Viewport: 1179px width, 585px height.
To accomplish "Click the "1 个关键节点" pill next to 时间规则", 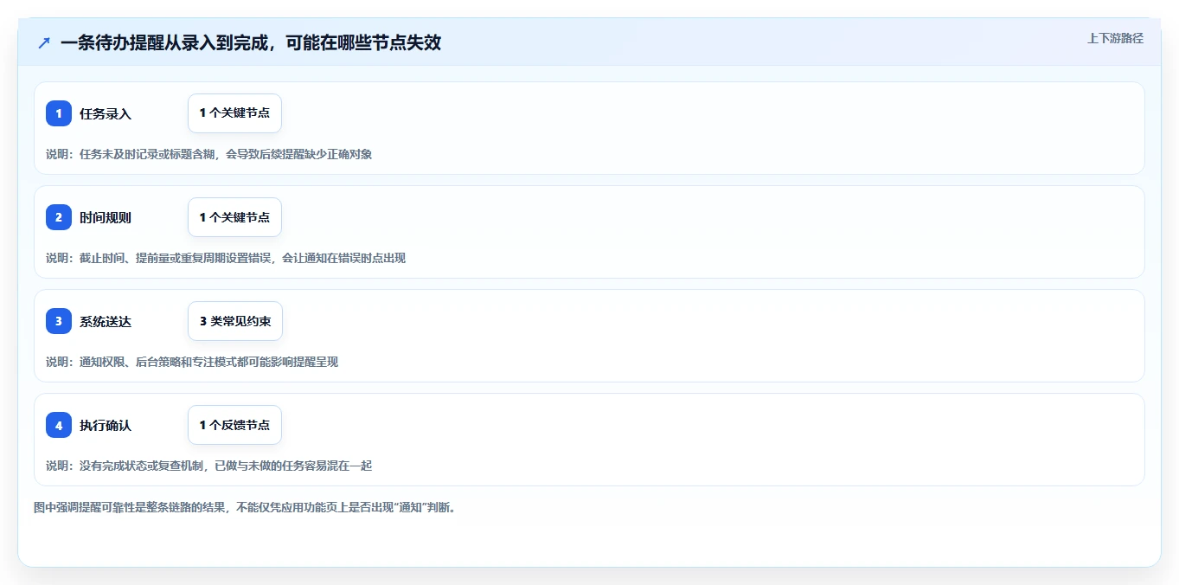I will [234, 217].
